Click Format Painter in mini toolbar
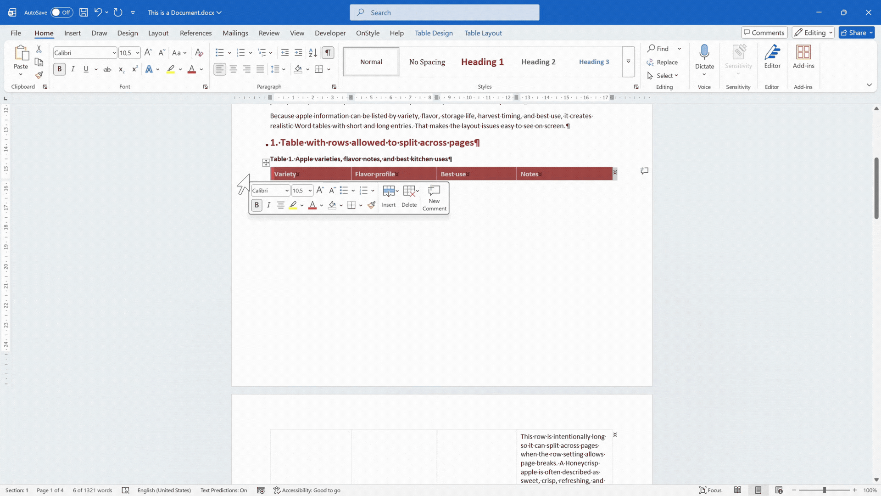 (372, 205)
